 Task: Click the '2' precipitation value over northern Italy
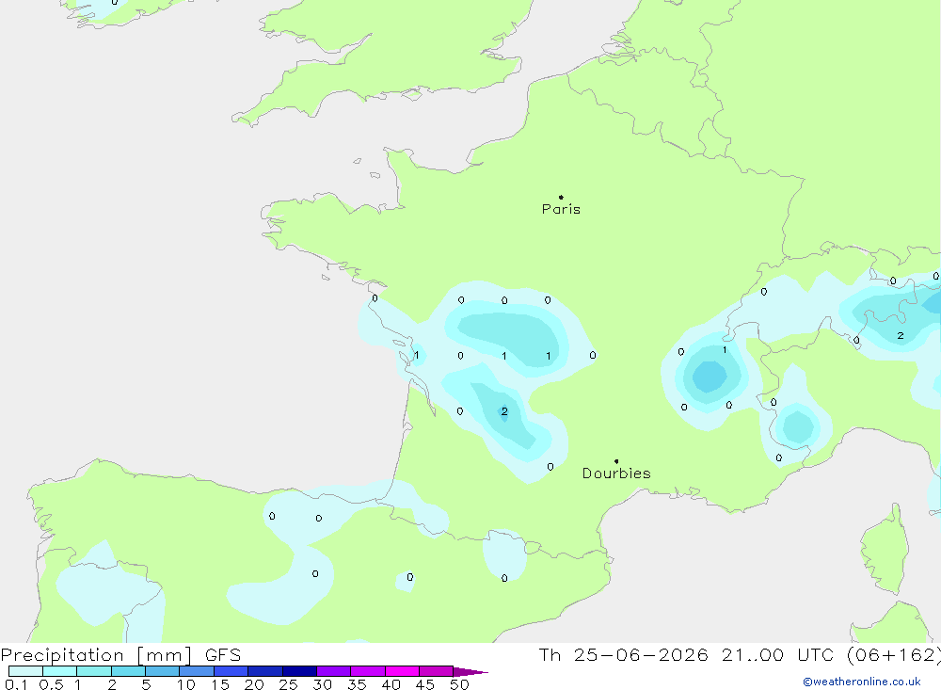(x=901, y=336)
